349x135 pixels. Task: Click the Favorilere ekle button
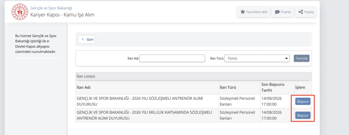pos(254,12)
